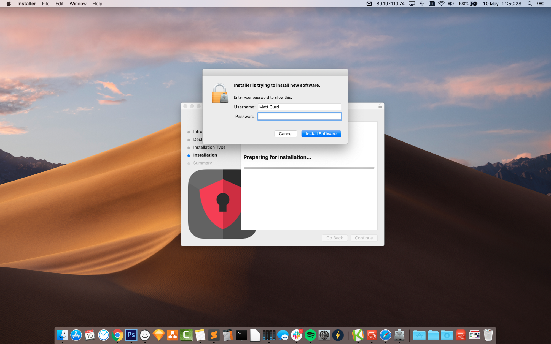
Task: Open System Preferences from dock
Action: click(325, 334)
